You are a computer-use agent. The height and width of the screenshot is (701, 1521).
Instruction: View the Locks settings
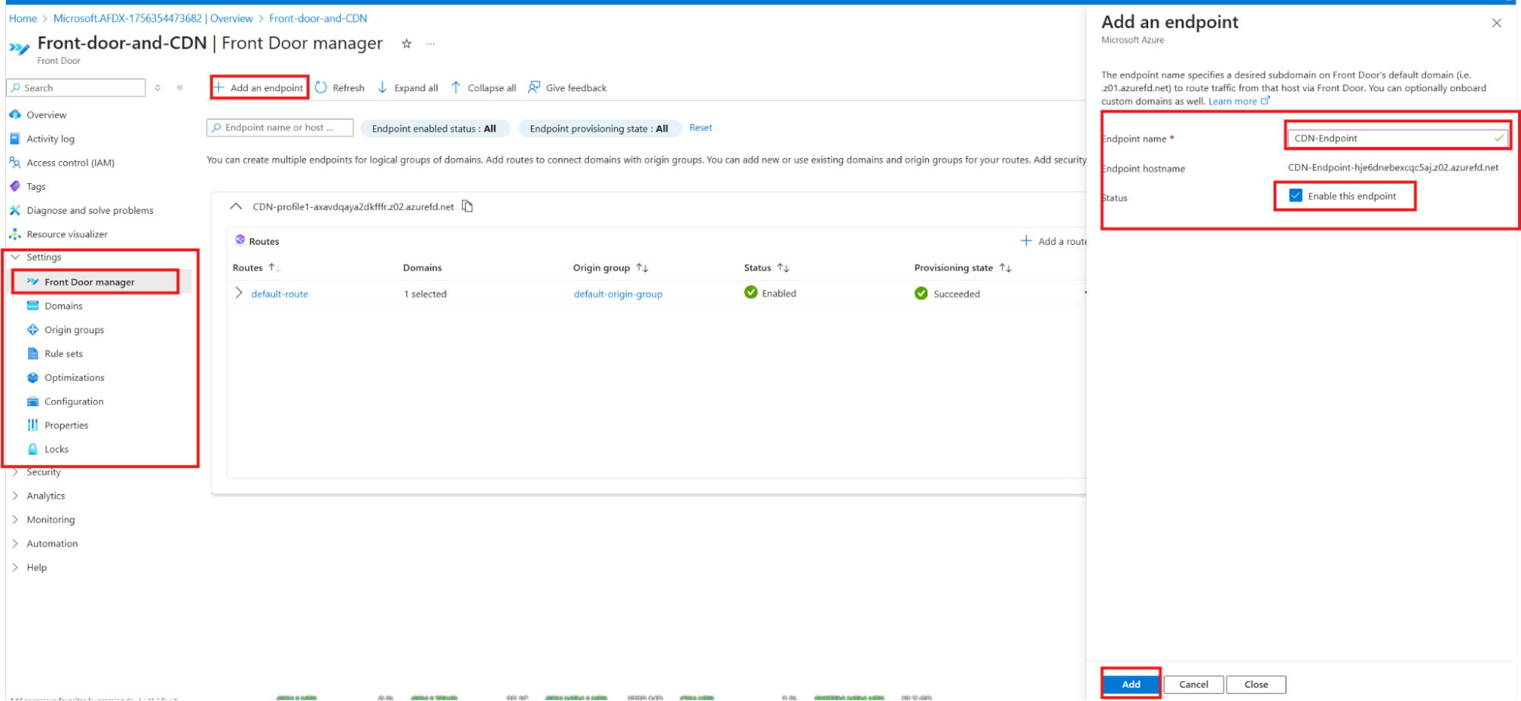coord(56,449)
